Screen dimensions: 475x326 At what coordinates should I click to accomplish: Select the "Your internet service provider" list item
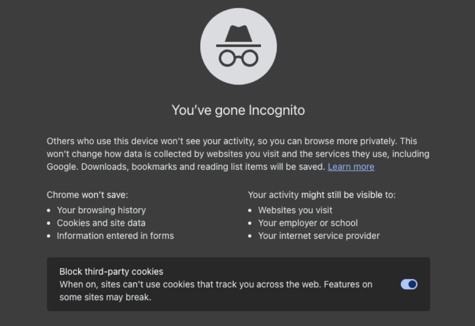pos(318,236)
